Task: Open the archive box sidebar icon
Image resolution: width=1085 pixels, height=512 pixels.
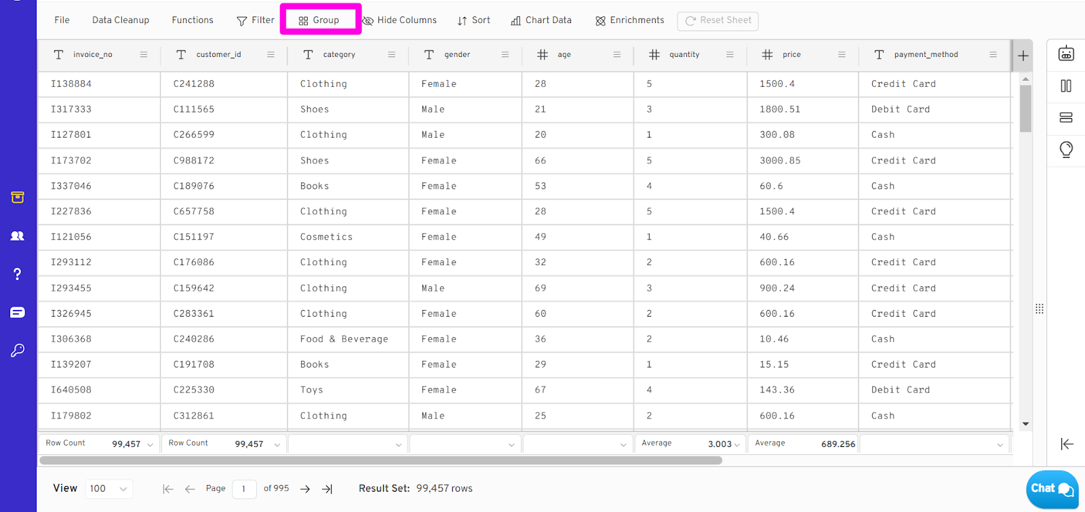Action: (18, 197)
